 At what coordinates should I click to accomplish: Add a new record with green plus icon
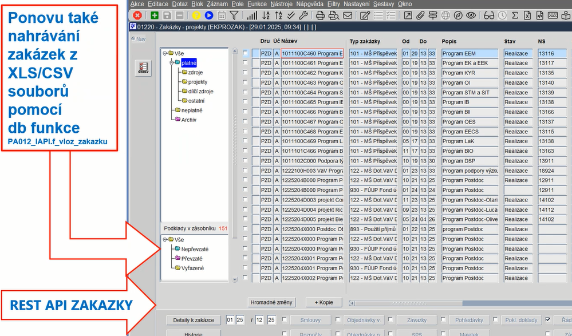pyautogui.click(x=155, y=15)
